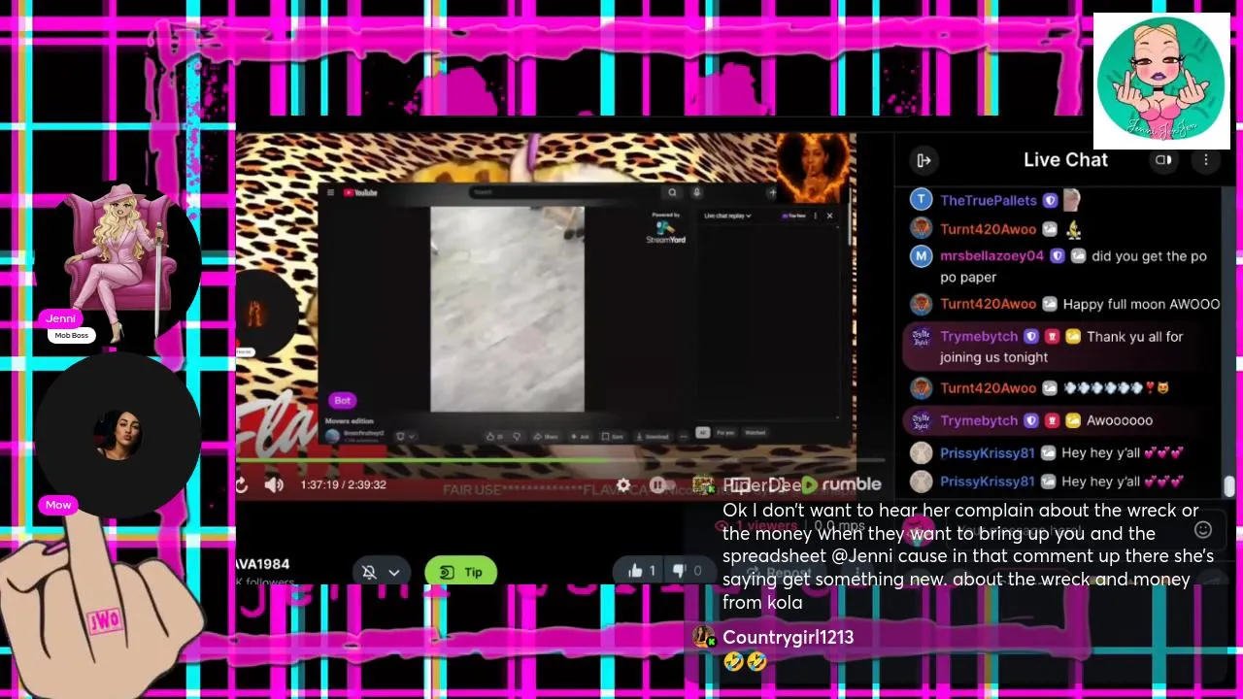Image resolution: width=1243 pixels, height=699 pixels.
Task: Open the emoji picker smiley in chat
Action: point(1203,529)
